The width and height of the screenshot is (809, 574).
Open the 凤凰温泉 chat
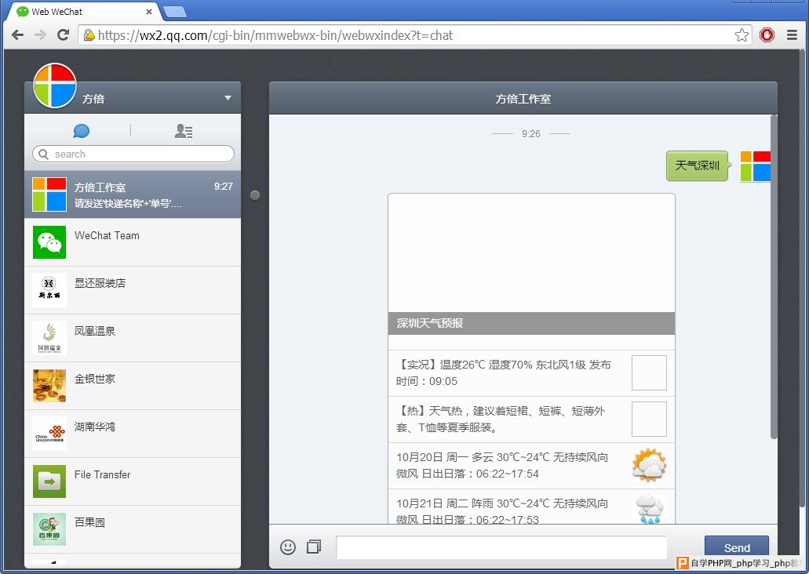point(133,338)
